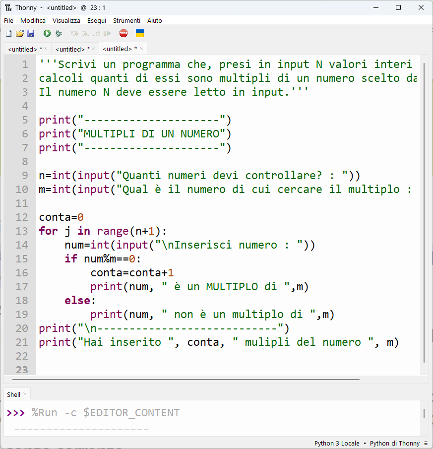Click the greyed-out Resume execution icon
433x449 pixels.
(107, 34)
